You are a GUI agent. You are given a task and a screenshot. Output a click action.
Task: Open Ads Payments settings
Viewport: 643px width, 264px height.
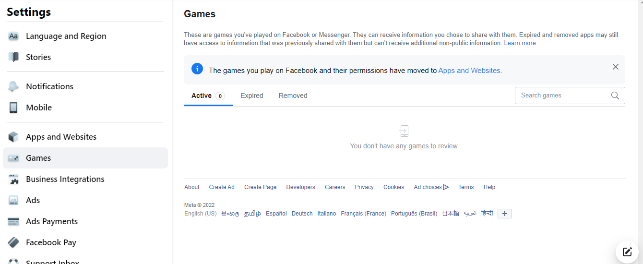pos(85,221)
